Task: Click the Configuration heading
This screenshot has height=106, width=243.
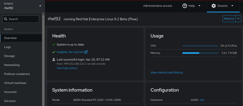Action: (165, 90)
